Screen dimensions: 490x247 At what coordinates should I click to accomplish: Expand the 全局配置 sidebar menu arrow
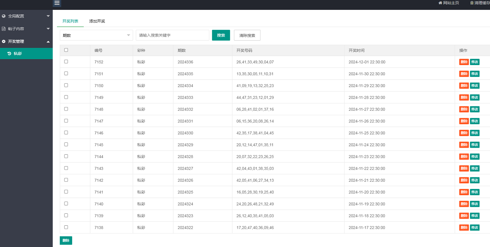pos(48,16)
